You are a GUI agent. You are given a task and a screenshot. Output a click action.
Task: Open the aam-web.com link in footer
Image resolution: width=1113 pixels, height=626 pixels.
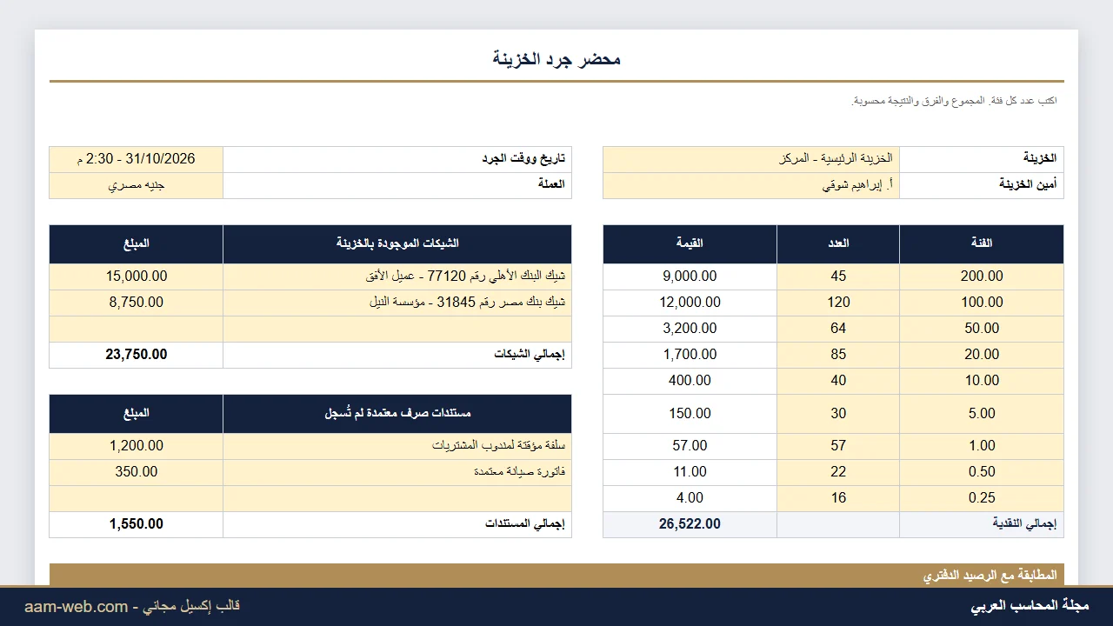77,607
